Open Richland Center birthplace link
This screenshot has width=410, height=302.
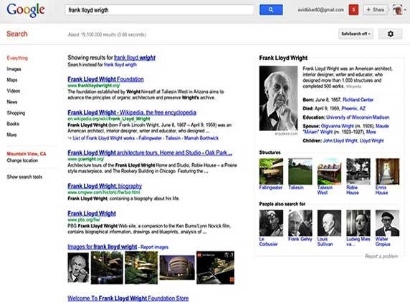pyautogui.click(x=358, y=99)
